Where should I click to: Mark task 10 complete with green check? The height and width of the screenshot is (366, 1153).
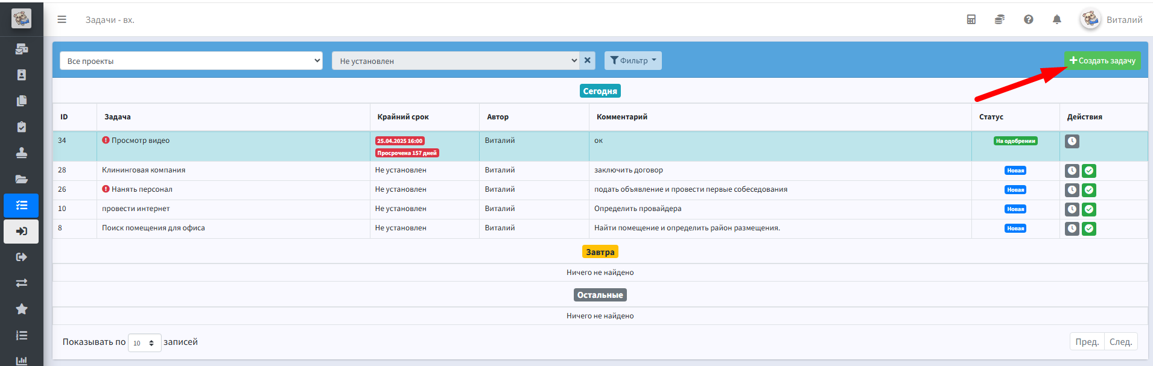coord(1088,209)
